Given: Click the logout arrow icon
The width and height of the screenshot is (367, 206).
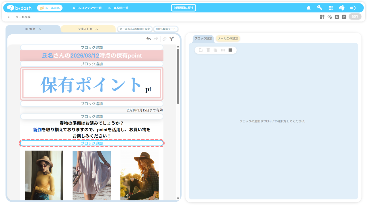Looking at the screenshot, I should tap(353, 8).
